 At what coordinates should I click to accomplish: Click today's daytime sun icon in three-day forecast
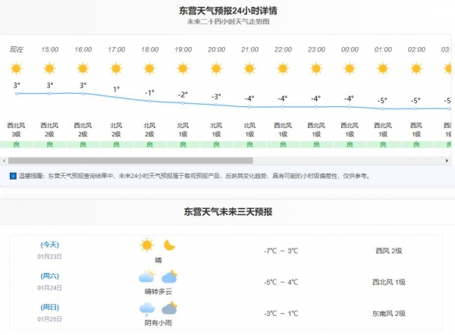146,245
